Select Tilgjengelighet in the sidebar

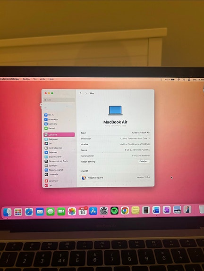tap(54, 170)
